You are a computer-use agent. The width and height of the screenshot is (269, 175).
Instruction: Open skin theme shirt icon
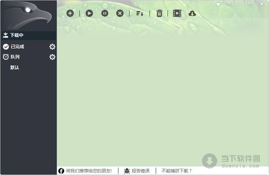tap(218, 4)
